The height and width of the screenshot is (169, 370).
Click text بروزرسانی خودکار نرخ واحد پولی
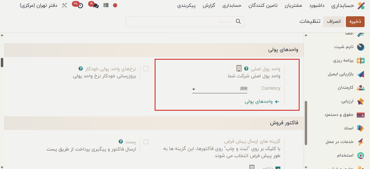click(104, 76)
